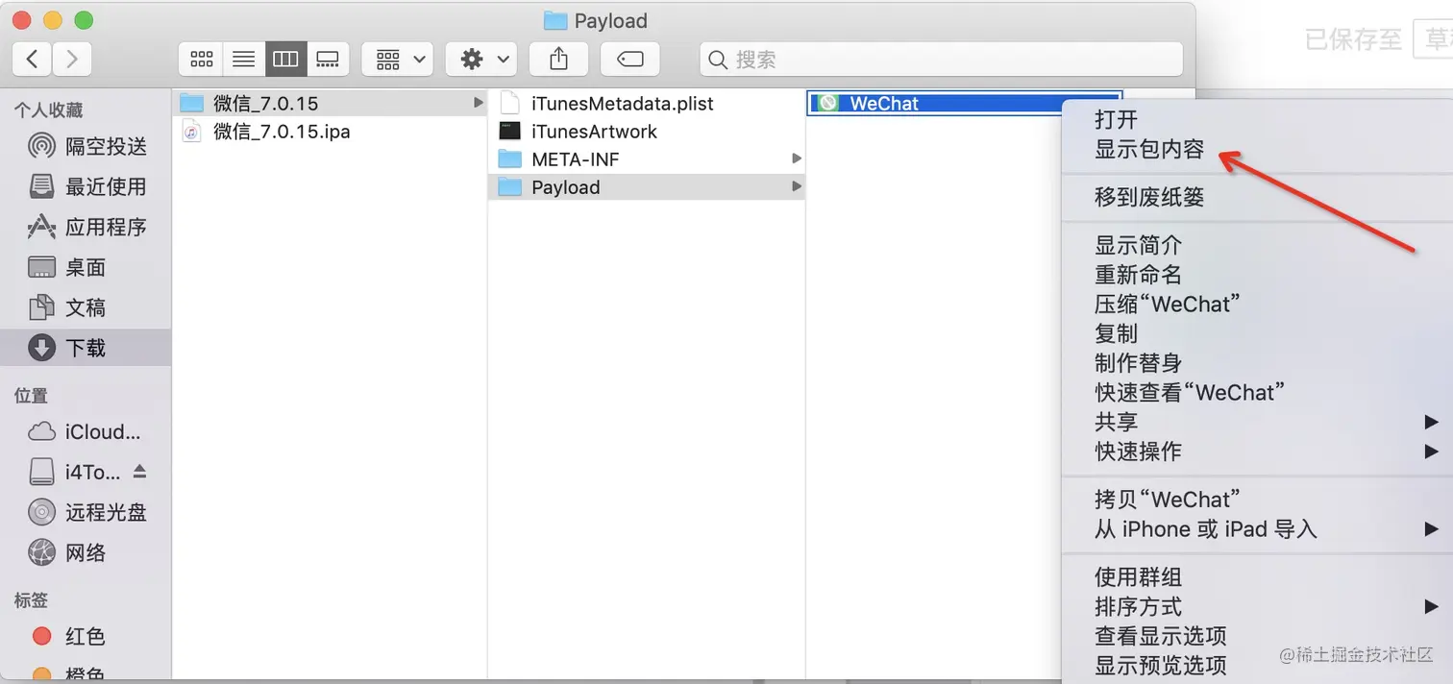Select the Payload folder

pyautogui.click(x=647, y=187)
